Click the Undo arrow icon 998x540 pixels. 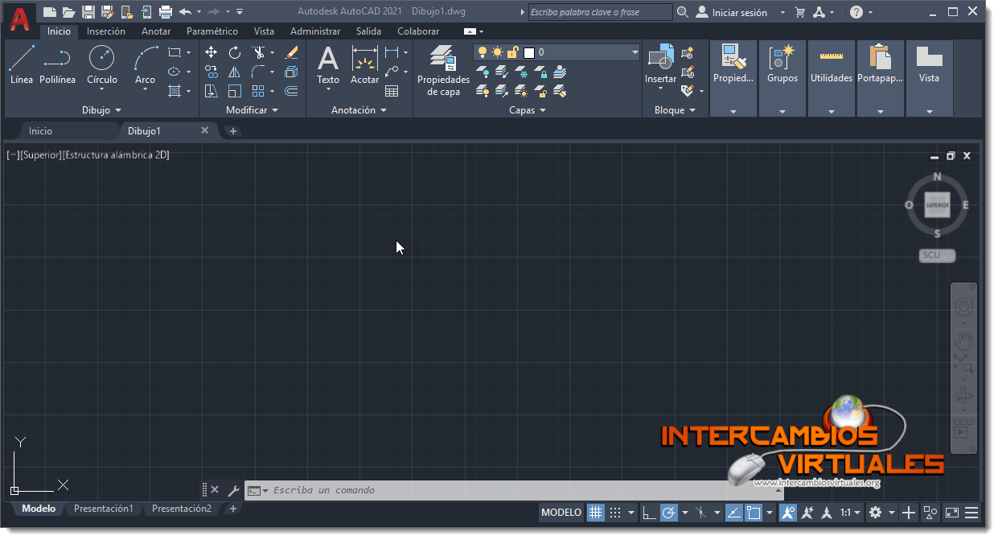(184, 12)
